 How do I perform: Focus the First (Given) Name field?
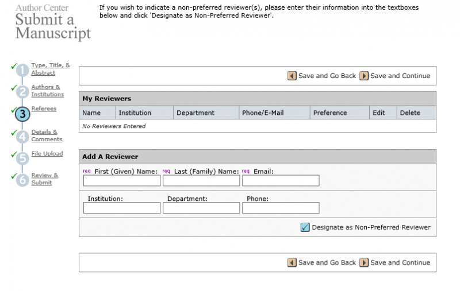(122, 181)
